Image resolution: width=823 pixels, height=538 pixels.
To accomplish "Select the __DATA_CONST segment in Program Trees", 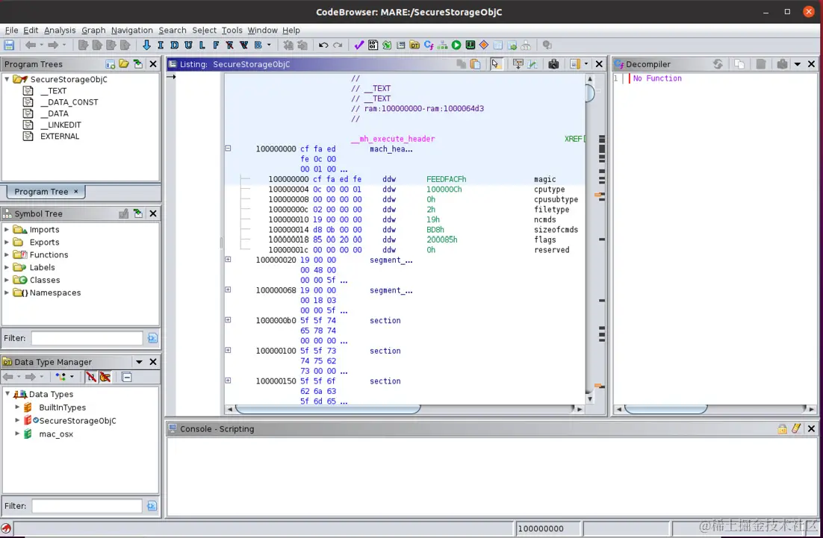I will tap(69, 102).
